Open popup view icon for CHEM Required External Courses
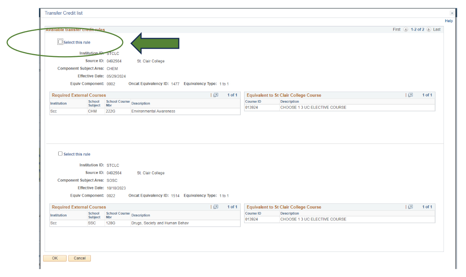 pyautogui.click(x=216, y=95)
